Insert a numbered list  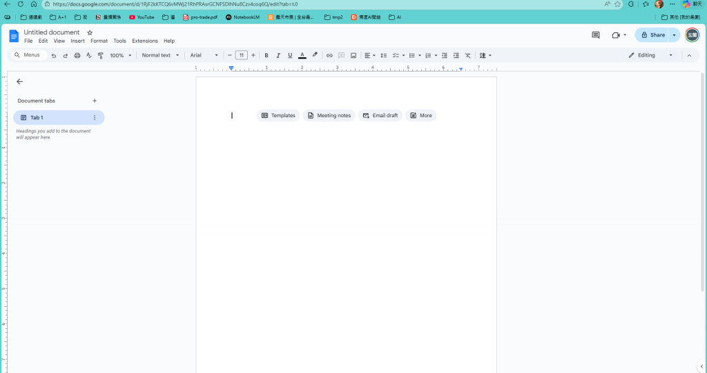tap(428, 55)
